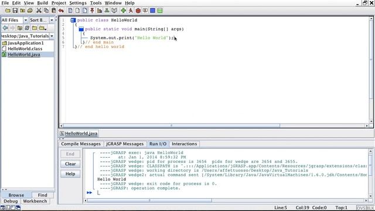375x211 pixels.
Task: Go back with browser blue left arrow
Action: pyautogui.click(x=5, y=28)
